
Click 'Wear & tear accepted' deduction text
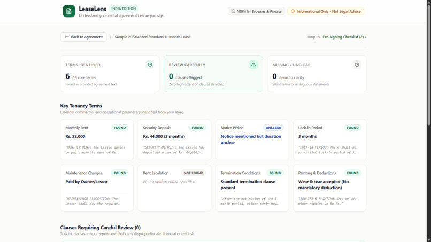tap(324, 185)
